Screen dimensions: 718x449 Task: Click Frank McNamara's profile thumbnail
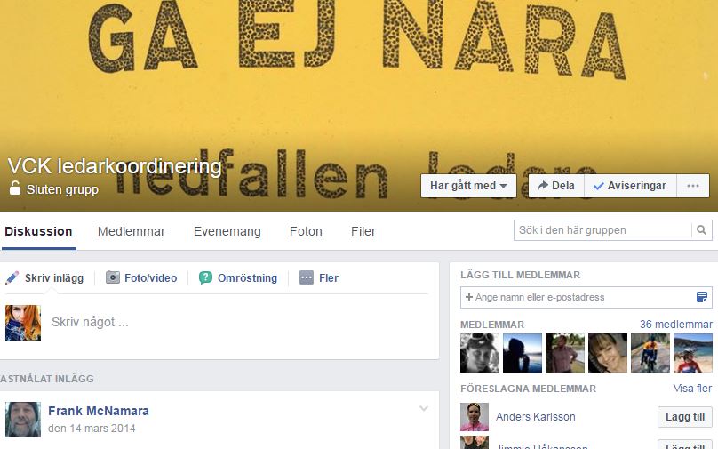tap(23, 420)
